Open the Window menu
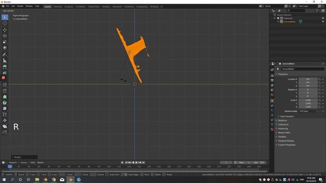Viewport: 326px width, 183px height. 29,7
